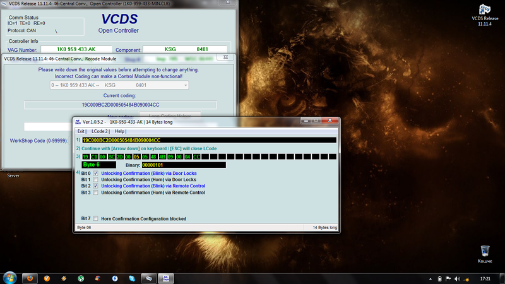Select byte cell 09
The height and width of the screenshot is (284, 505).
pos(170,157)
